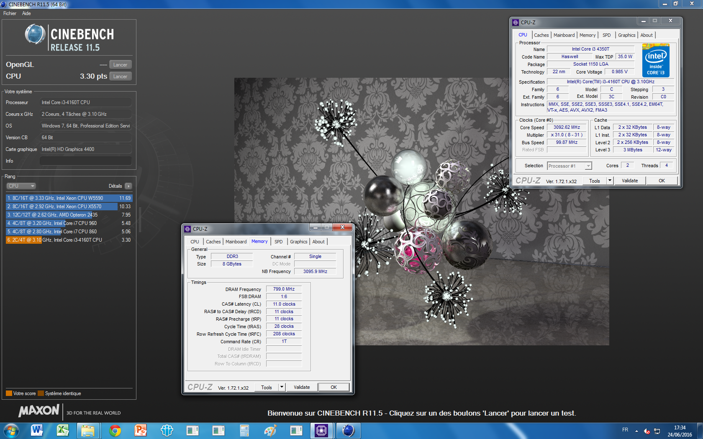This screenshot has width=703, height=439.
Task: Expand Tools dropdown arrow in Memory window
Action: click(282, 388)
